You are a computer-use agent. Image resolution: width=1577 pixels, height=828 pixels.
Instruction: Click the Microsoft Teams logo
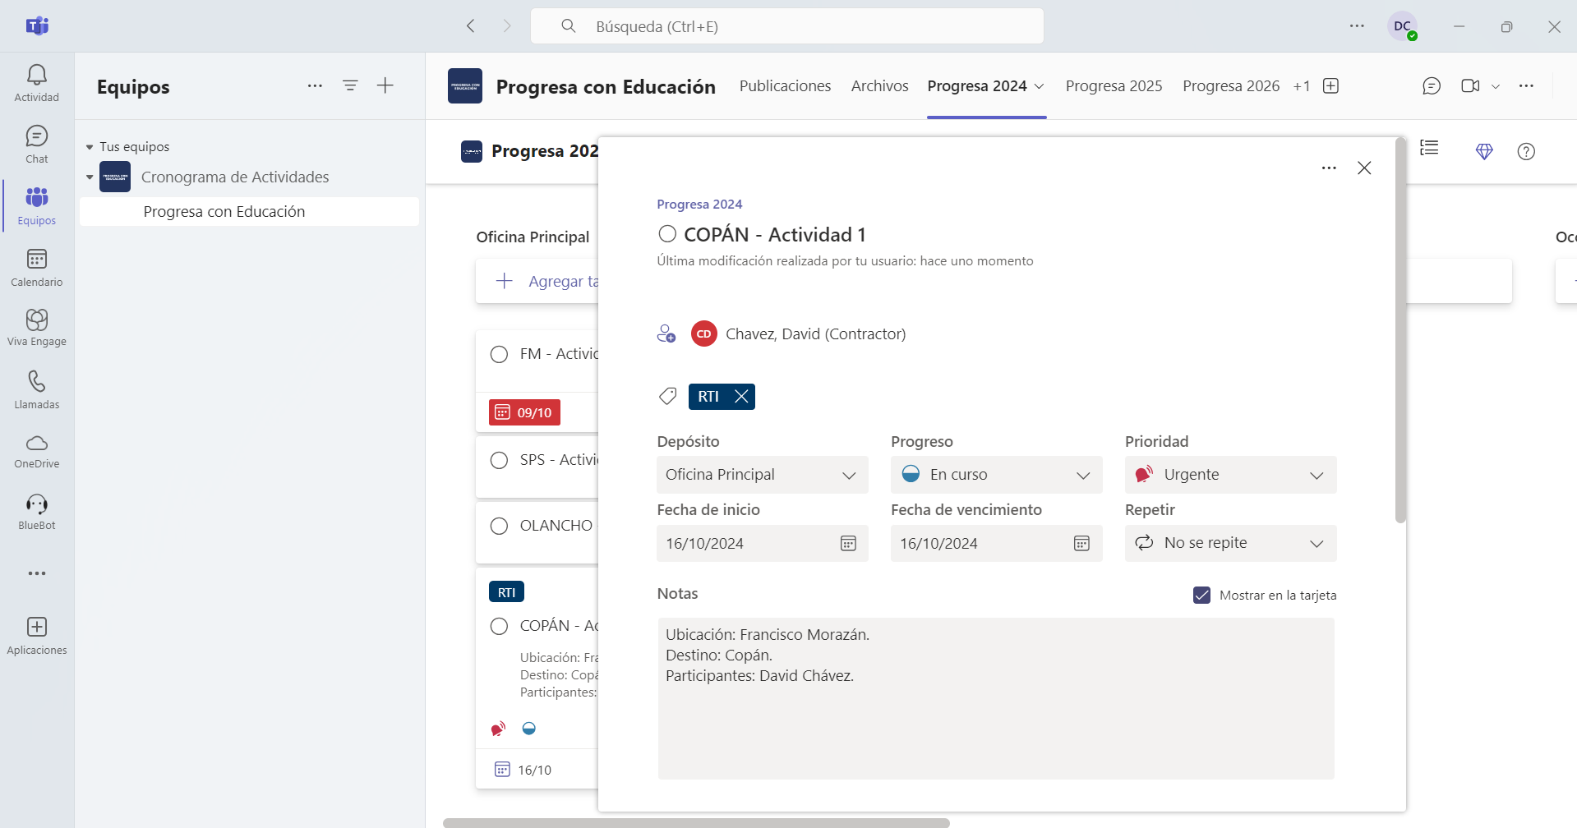(x=37, y=26)
